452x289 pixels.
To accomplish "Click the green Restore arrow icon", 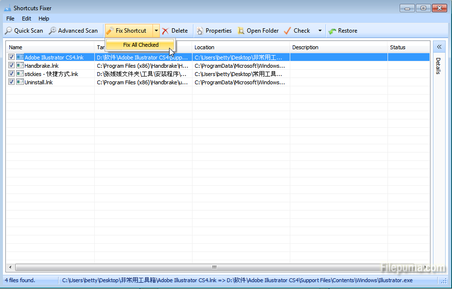I will point(332,31).
